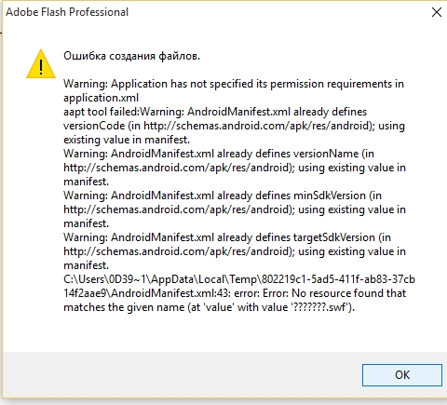Viewport: 447px width, 405px height.
Task: Click the 'AndroidManifest.xml:43: error' line
Action: coord(235,293)
